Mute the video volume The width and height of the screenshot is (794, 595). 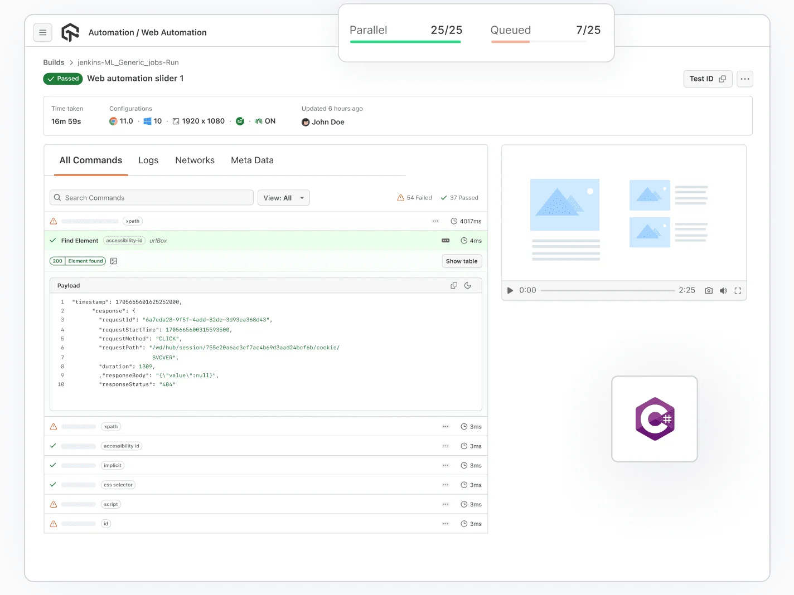coord(723,291)
